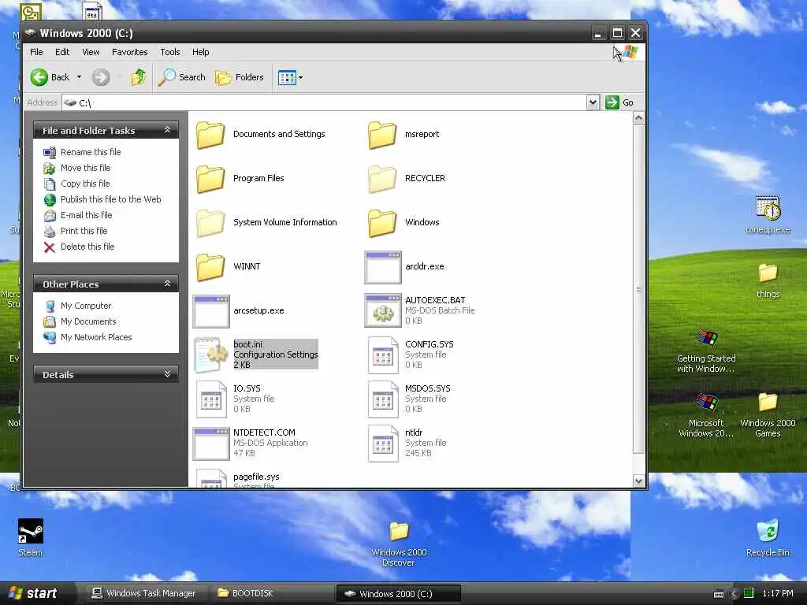This screenshot has height=605, width=807.
Task: Go to My Computer in Other Places
Action: pyautogui.click(x=86, y=306)
